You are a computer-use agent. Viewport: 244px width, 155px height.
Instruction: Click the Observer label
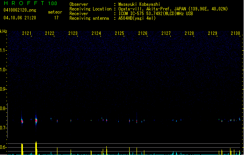coord(79,4)
